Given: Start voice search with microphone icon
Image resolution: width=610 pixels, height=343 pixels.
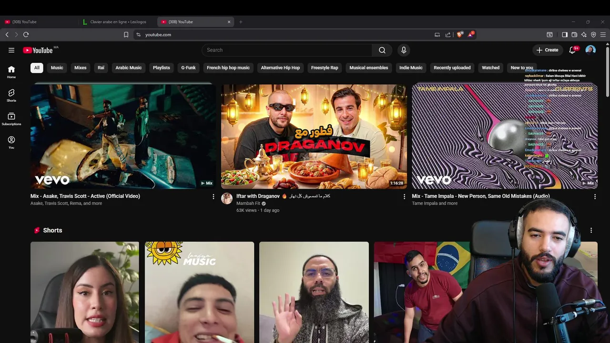Looking at the screenshot, I should (404, 50).
